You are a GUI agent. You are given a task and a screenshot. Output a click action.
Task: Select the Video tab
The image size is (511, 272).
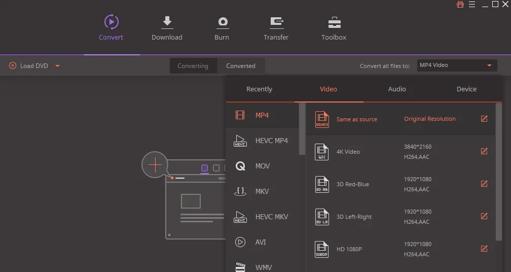point(328,89)
